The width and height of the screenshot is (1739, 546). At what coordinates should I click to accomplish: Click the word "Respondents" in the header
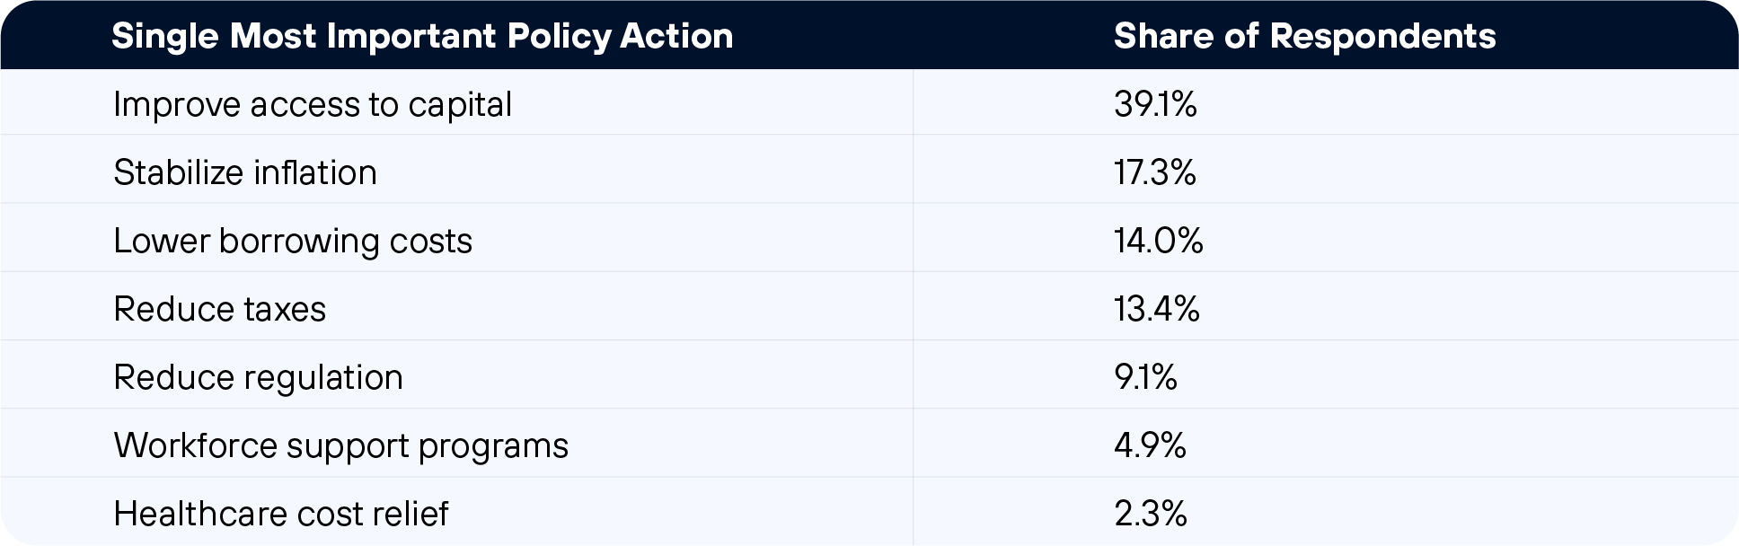(1383, 36)
